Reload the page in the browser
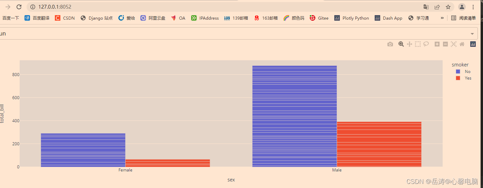483x188 pixels. (19, 7)
